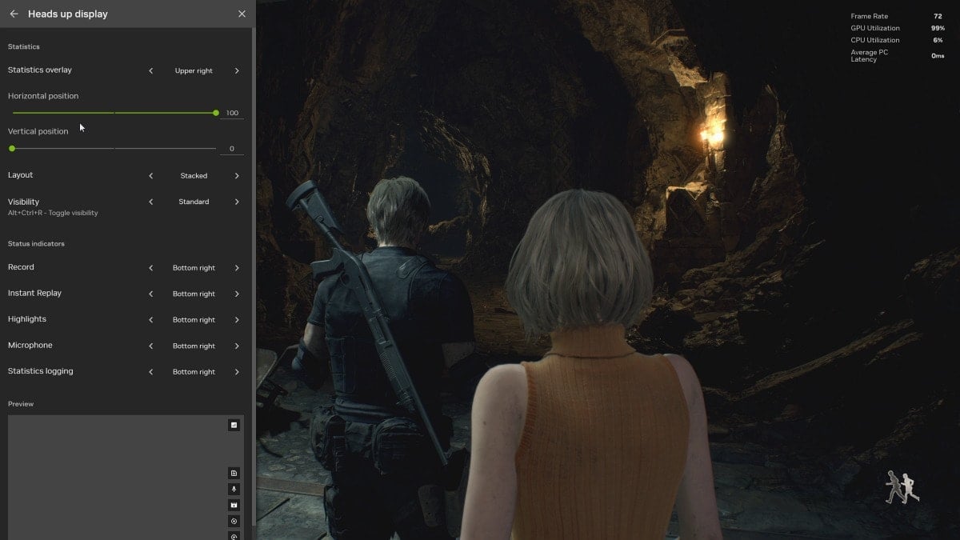960x540 pixels.
Task: Previous Statistics overlay position arrow
Action: coord(150,70)
